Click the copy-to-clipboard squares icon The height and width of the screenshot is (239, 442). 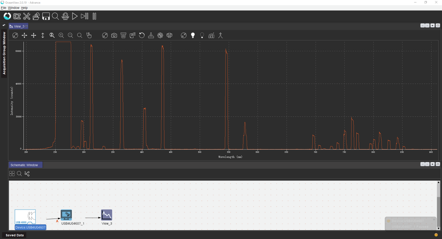tap(133, 35)
